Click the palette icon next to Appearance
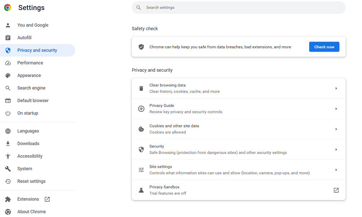Screen dimensions: 362x217 click(8, 75)
